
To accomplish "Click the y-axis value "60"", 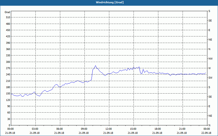I will 9,113.
